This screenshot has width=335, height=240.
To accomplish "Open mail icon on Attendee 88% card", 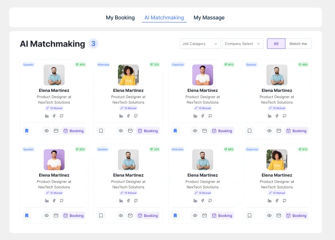I will pyautogui.click(x=205, y=216).
